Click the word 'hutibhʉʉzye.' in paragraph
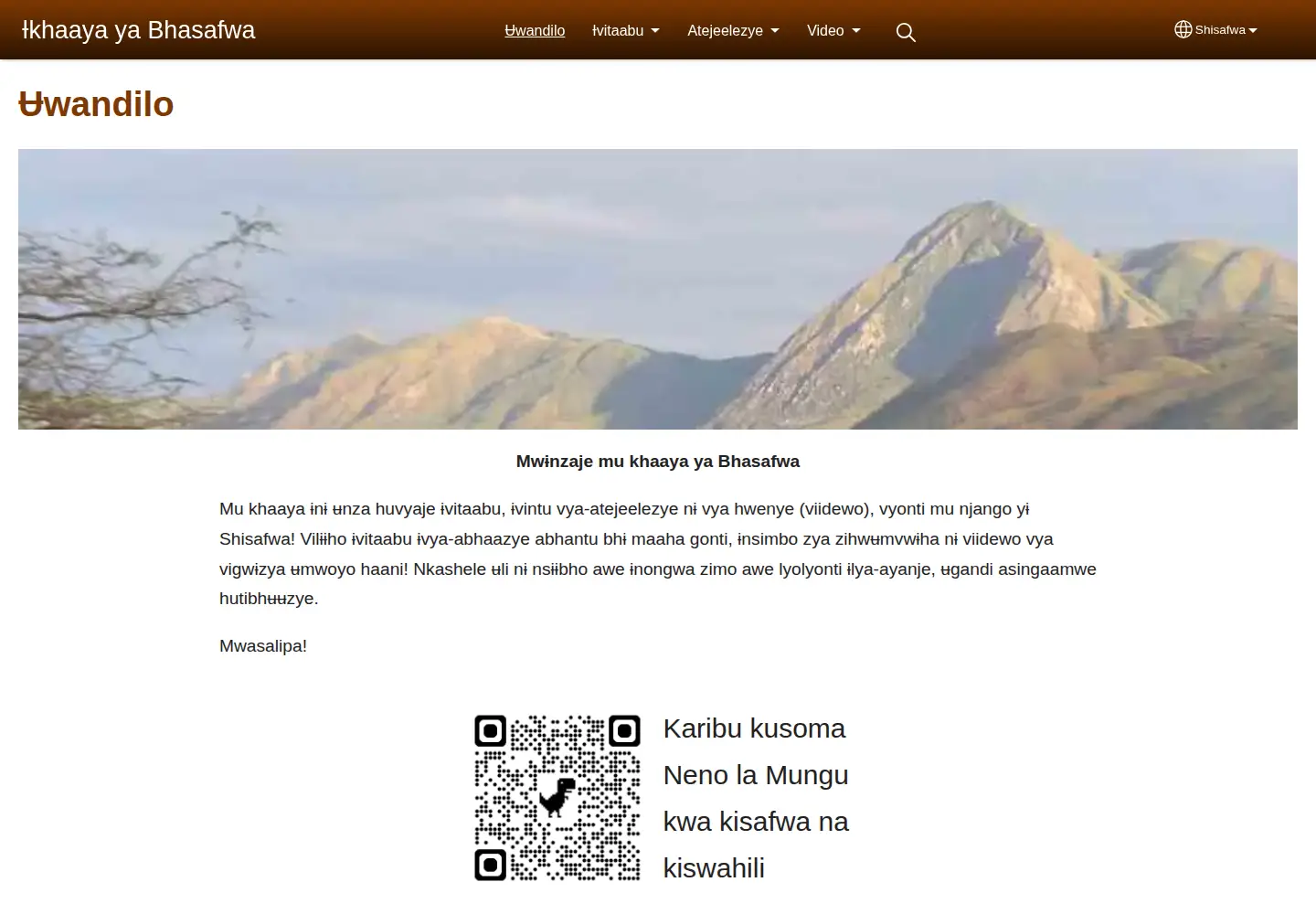 pos(269,599)
